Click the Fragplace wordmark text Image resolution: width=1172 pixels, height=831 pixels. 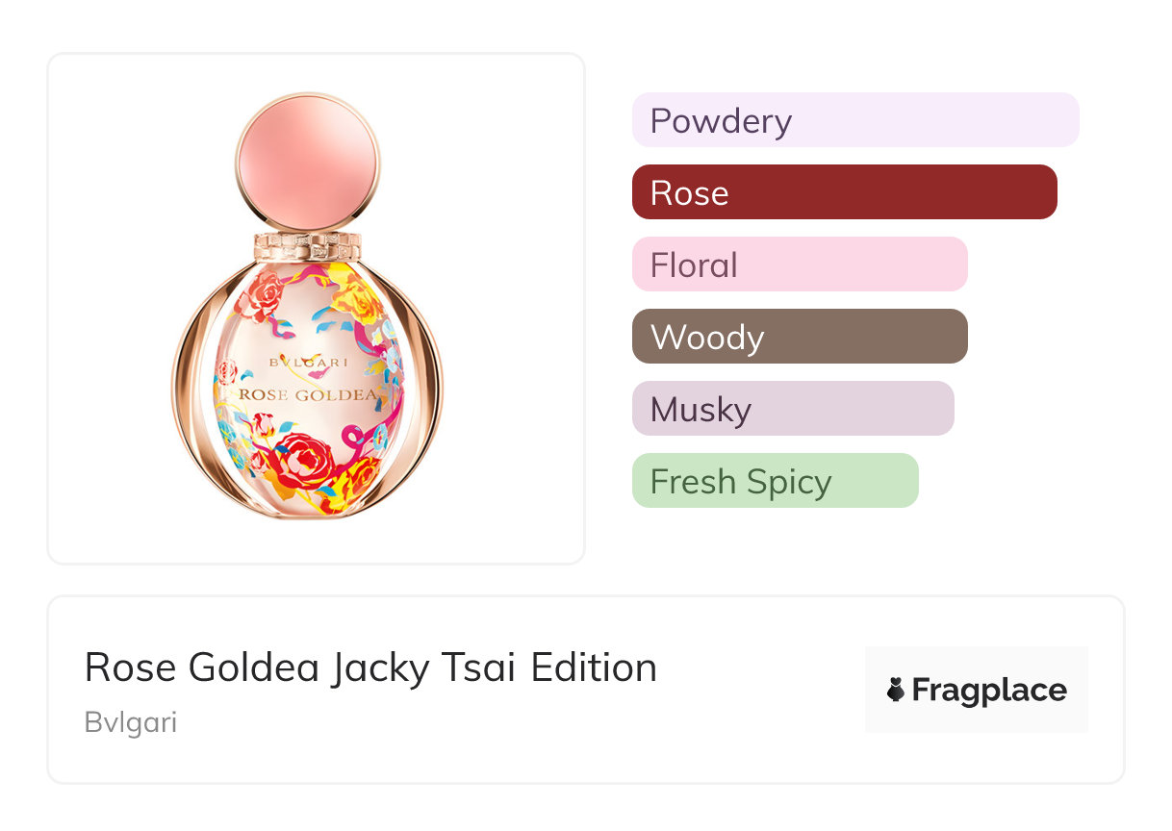point(989,690)
